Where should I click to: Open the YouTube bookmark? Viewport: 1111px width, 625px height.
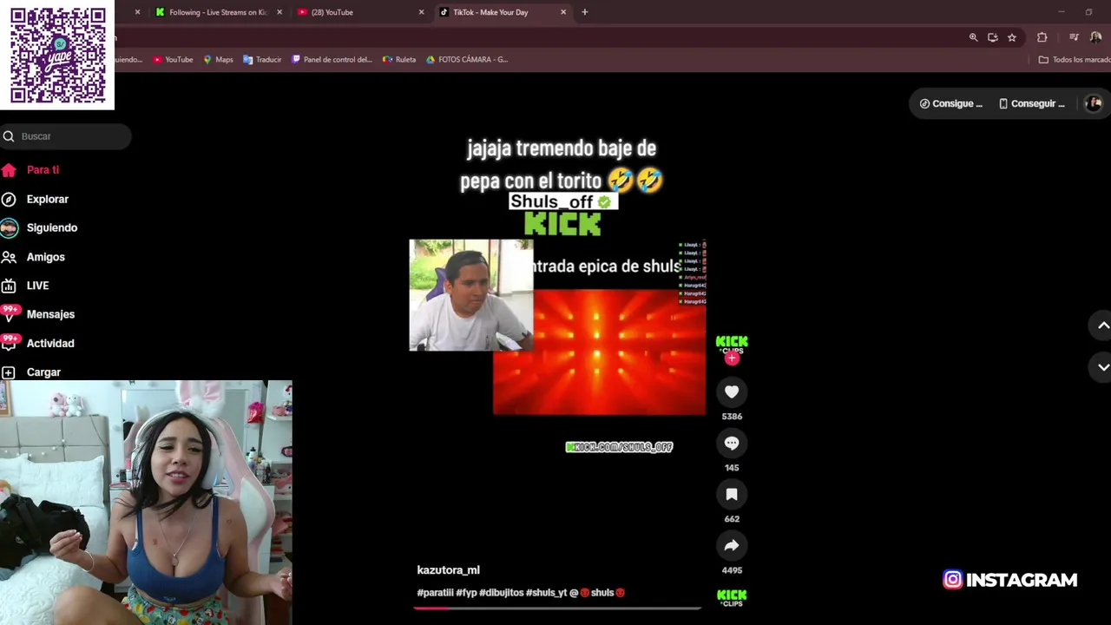(173, 60)
